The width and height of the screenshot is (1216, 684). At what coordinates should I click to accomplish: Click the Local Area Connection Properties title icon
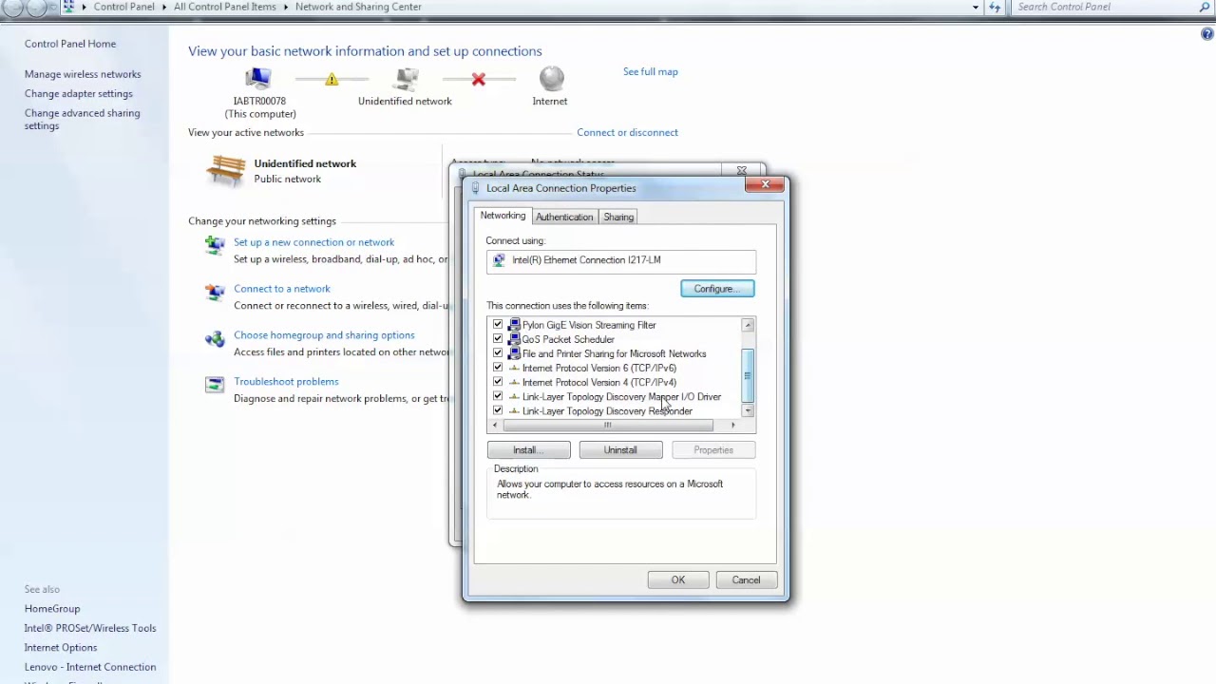[476, 188]
